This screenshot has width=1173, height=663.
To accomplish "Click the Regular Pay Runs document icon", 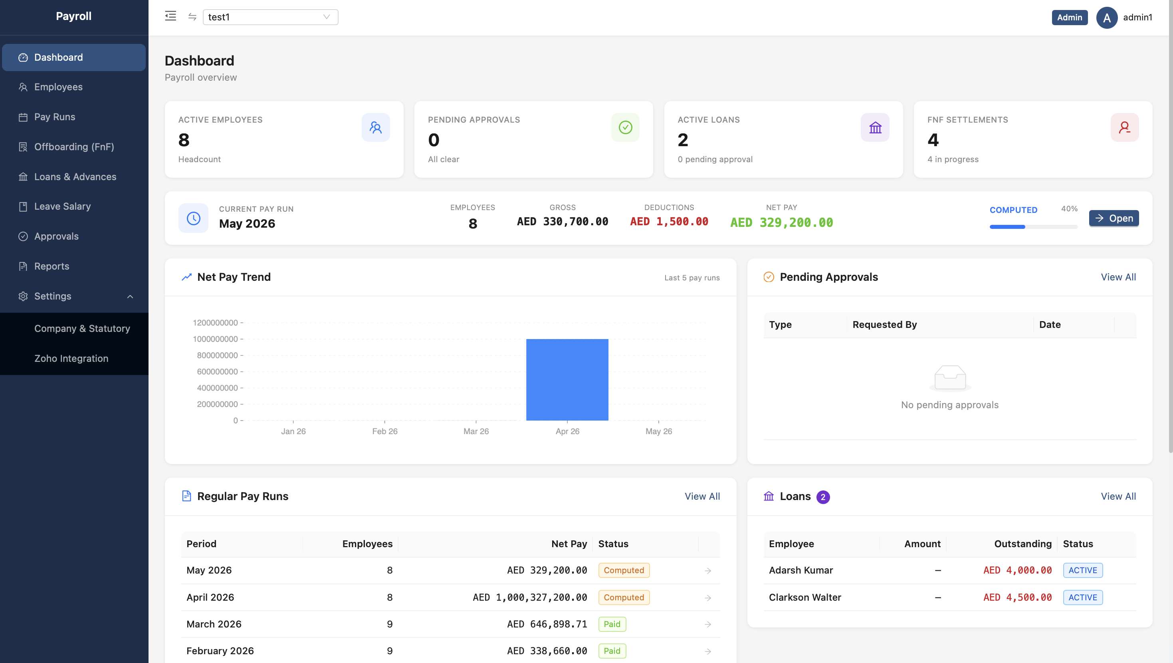I will [x=186, y=496].
